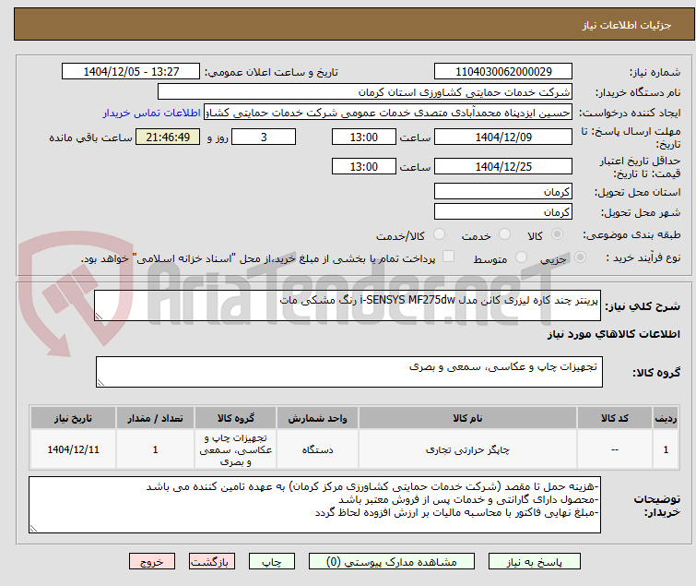Click the need number field 1104030062000029

pyautogui.click(x=503, y=72)
